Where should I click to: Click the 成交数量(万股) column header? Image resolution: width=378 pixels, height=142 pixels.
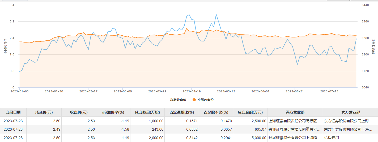pyautogui.click(x=147, y=112)
